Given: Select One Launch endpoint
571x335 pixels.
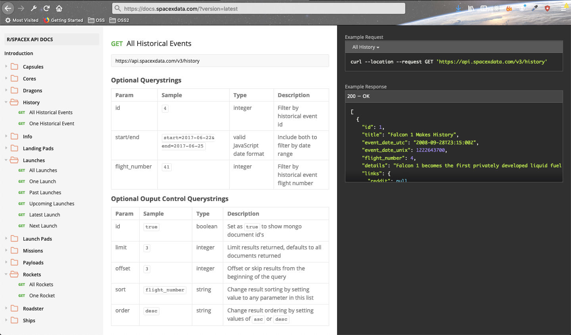Looking at the screenshot, I should (42, 182).
